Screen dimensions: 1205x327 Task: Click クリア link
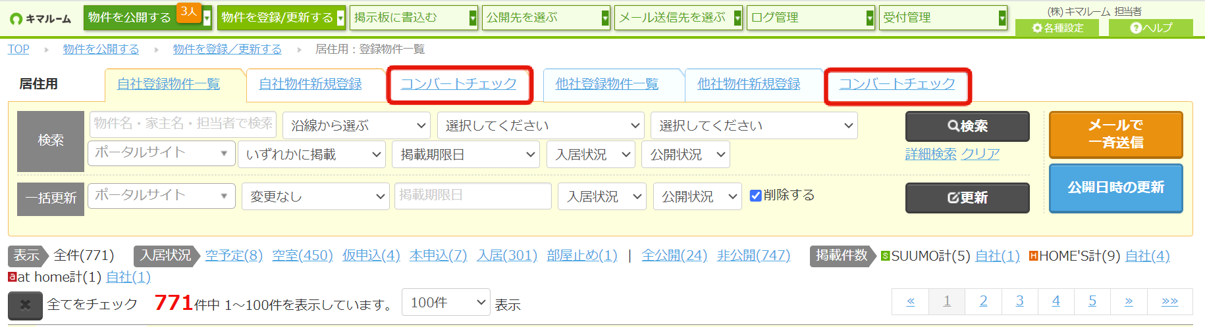(x=980, y=154)
